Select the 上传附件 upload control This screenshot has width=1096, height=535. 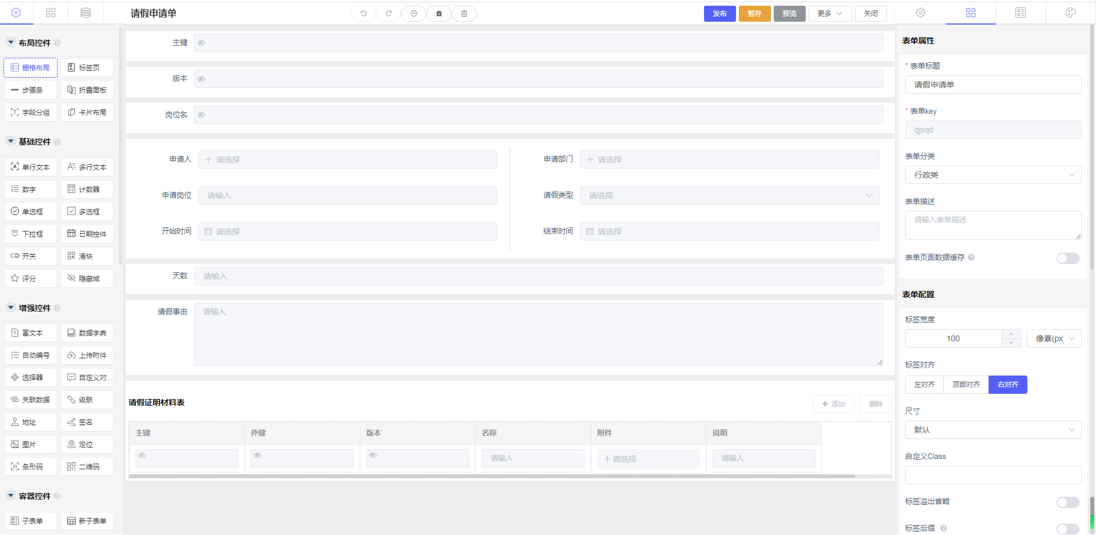(x=87, y=355)
